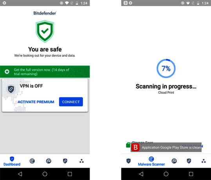211x180 pixels.
Task: Tap the blue CONNECT button
Action: point(71,102)
